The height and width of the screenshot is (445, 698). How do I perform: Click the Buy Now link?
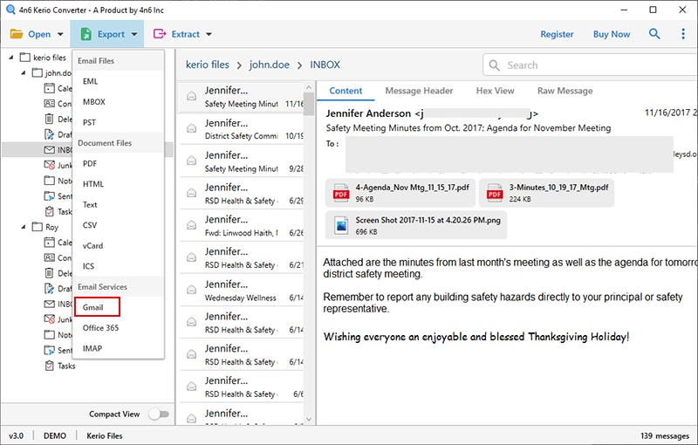(612, 34)
